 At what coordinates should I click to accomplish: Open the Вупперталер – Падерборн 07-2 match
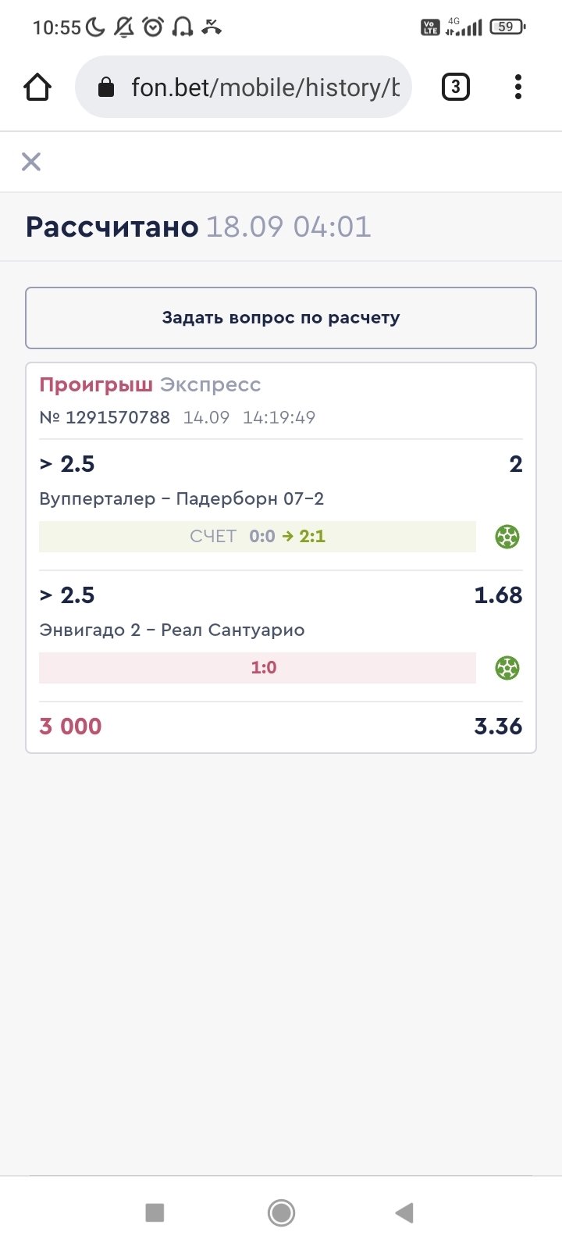[181, 498]
